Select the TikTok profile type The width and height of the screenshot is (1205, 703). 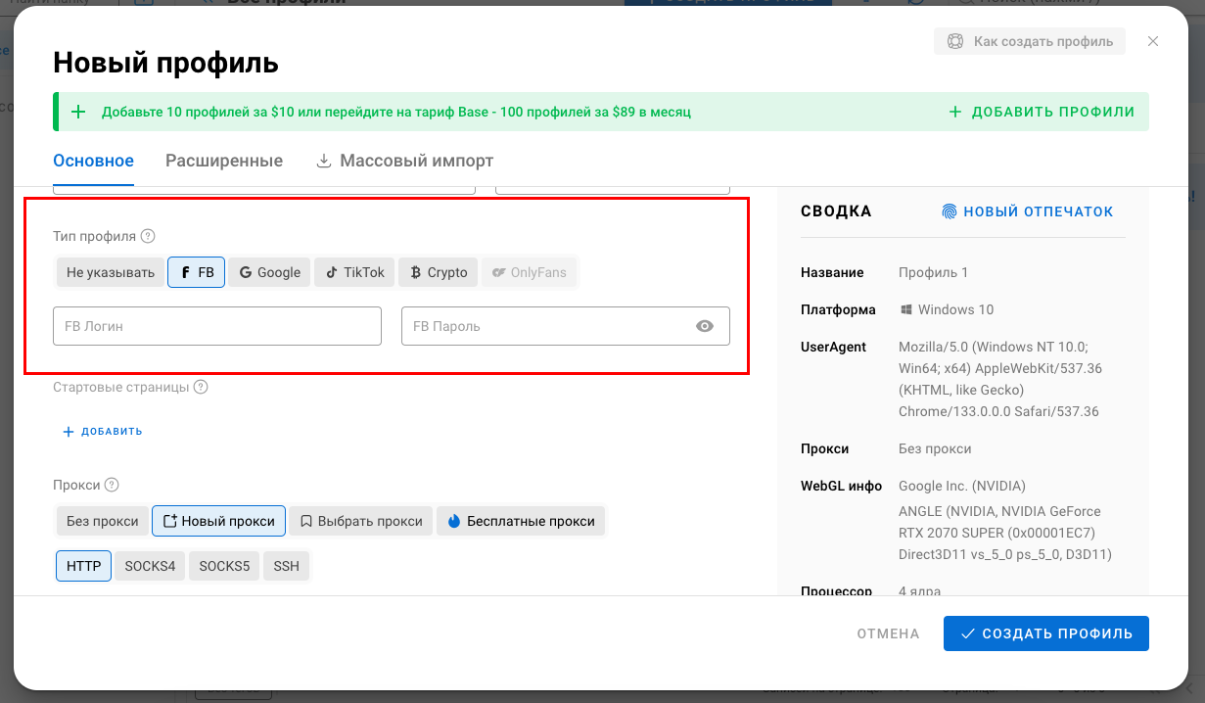[354, 272]
